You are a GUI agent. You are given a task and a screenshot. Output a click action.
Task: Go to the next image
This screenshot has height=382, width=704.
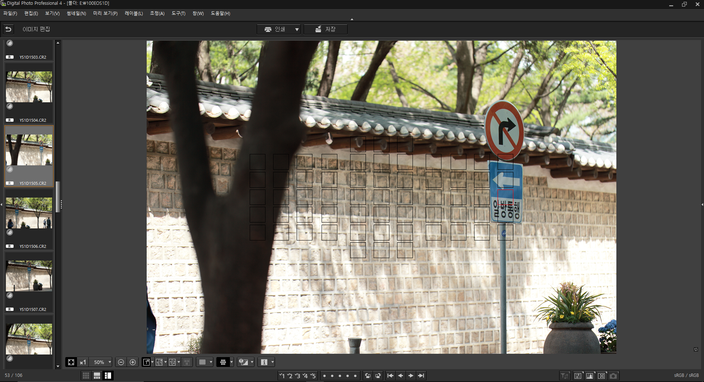(x=411, y=375)
